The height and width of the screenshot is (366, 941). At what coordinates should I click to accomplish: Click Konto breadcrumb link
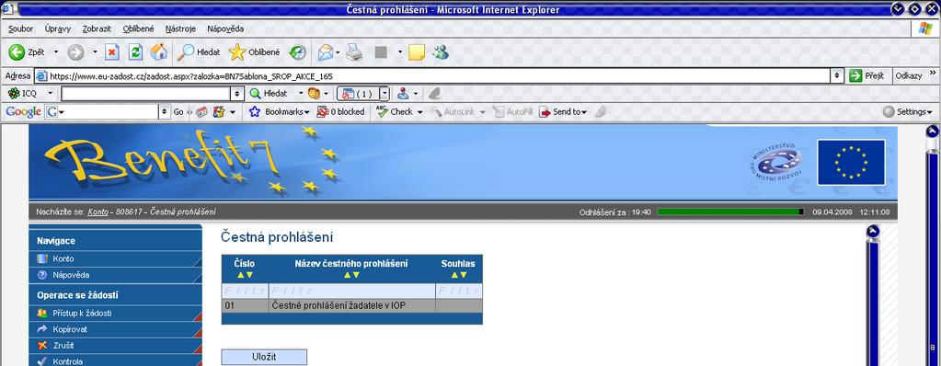[98, 212]
